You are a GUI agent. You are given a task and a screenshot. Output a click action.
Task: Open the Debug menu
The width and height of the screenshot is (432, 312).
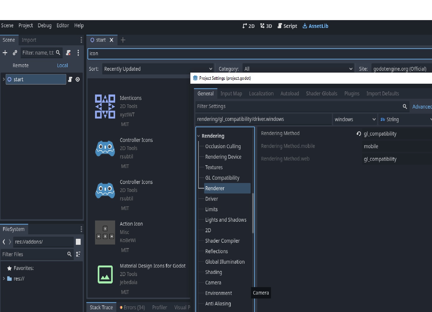(45, 25)
